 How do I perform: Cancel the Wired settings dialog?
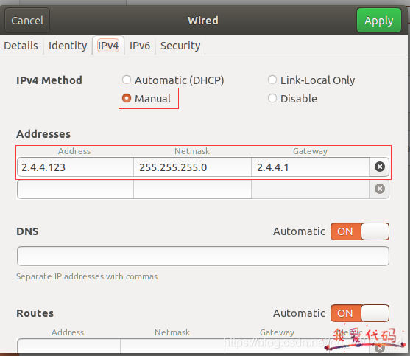coord(27,21)
